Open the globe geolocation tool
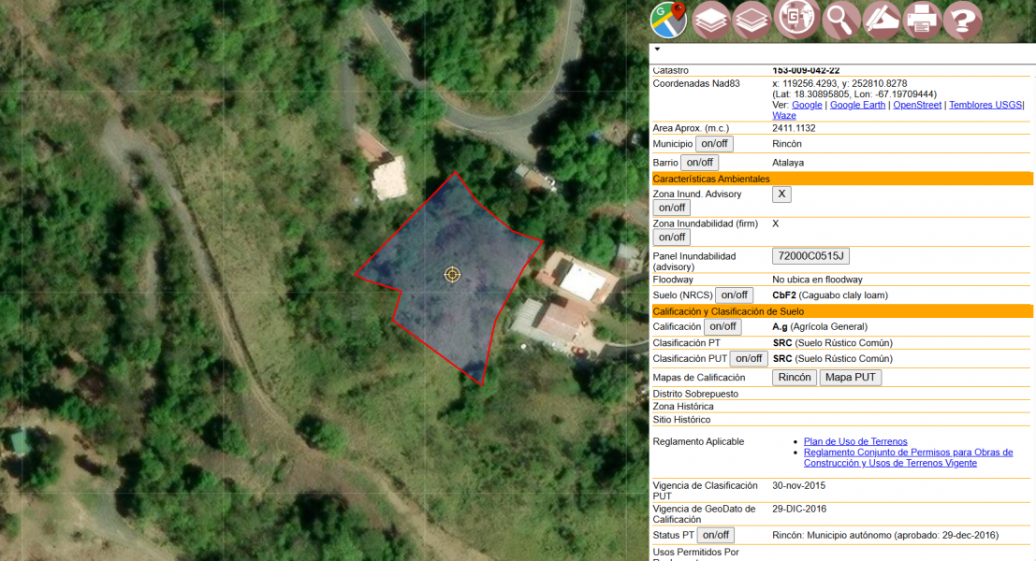The height and width of the screenshot is (561, 1036). tap(796, 19)
